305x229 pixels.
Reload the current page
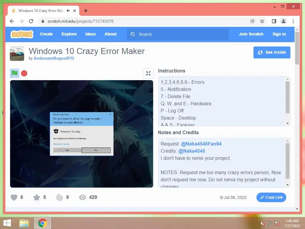(31, 21)
